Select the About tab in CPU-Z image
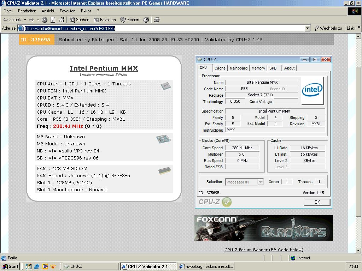 tap(289, 68)
